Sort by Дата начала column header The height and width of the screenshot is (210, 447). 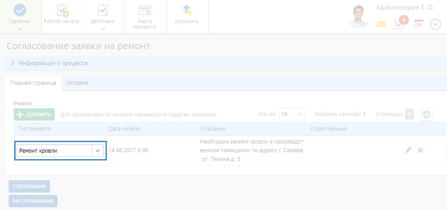click(124, 129)
